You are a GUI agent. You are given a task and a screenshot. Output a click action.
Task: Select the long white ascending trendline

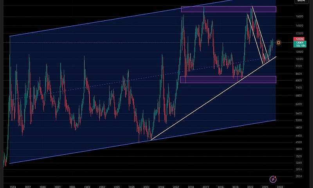214,98
